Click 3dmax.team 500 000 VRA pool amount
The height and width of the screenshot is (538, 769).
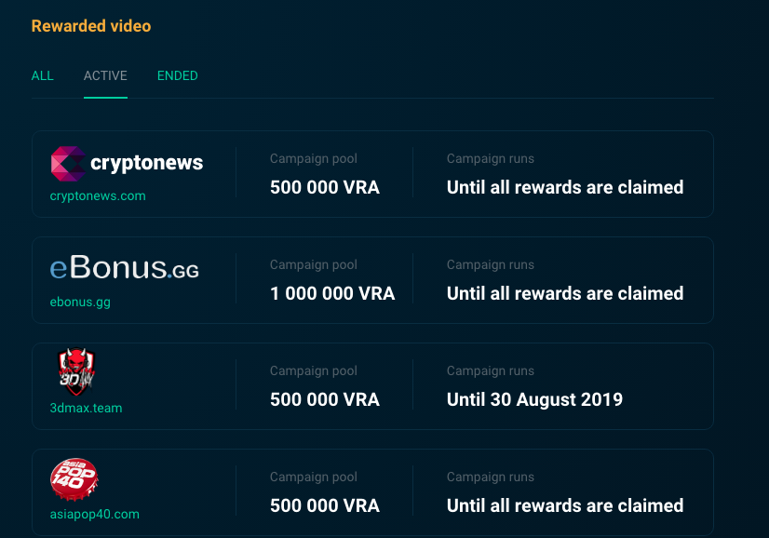[325, 399]
